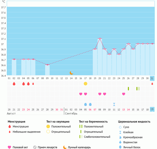Click the green pregnancy test bar on day 26
This screenshot has width=157, height=149.
point(128,89)
